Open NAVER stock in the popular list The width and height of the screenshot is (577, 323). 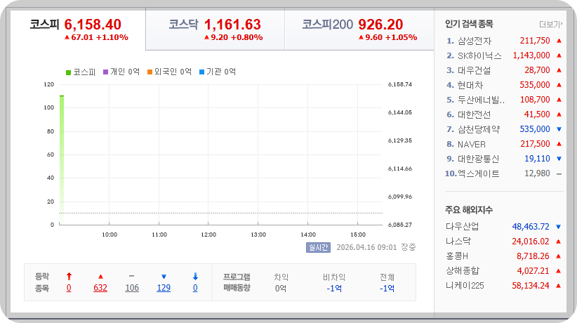(472, 144)
